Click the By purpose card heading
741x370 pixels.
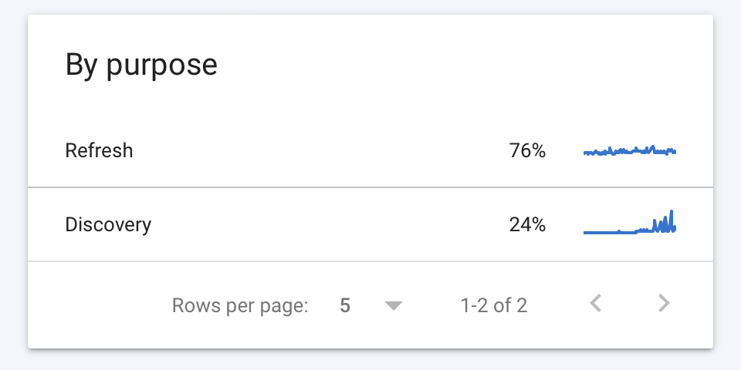coord(141,65)
